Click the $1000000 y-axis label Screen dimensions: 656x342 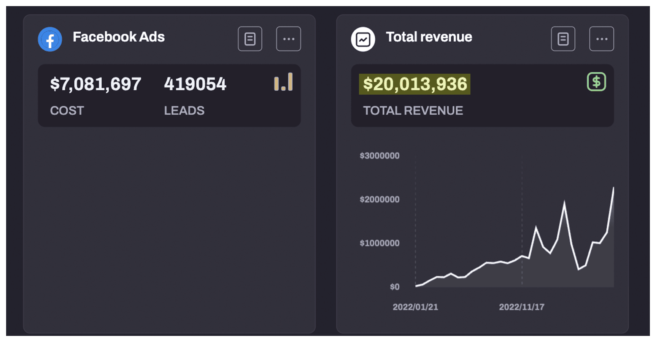(380, 243)
